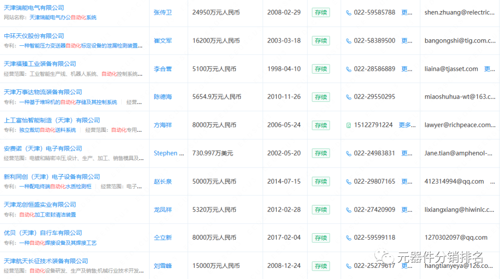Expand more phones after 022-58389500
The height and width of the screenshot is (279, 500).
[406, 41]
